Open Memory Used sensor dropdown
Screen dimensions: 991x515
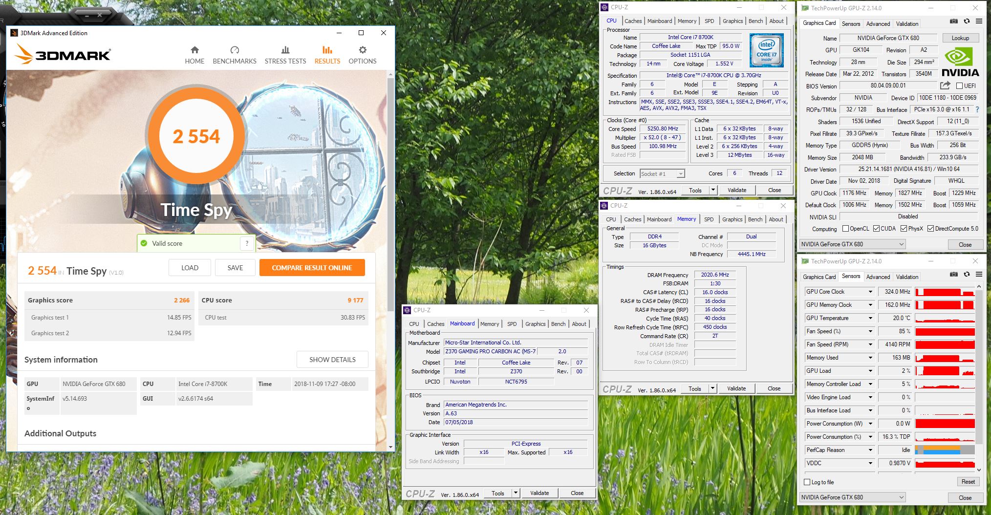tap(870, 358)
